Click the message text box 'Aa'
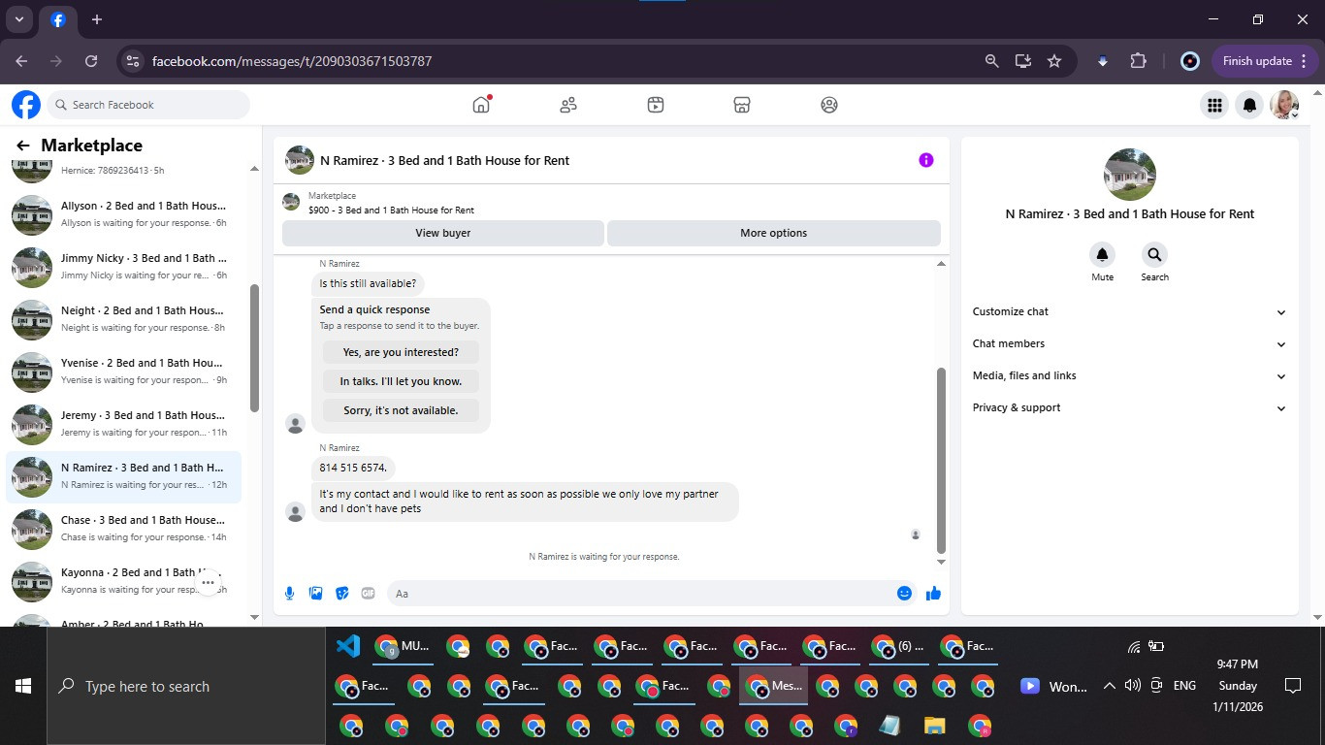The image size is (1325, 745). coord(641,594)
